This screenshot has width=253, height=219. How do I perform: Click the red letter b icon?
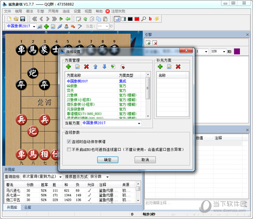pyautogui.click(x=150, y=19)
